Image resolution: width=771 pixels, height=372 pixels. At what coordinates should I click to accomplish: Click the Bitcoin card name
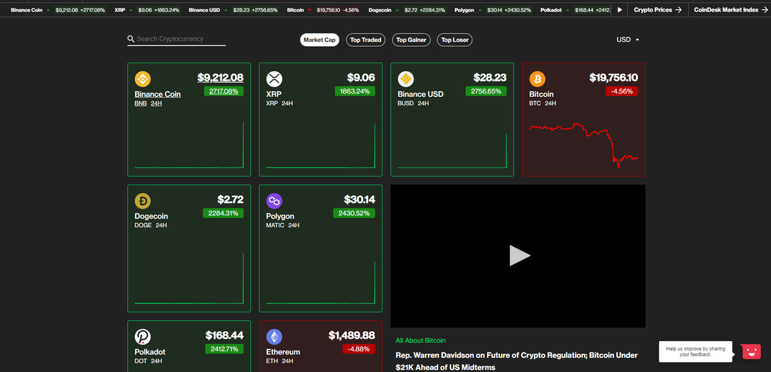tap(541, 94)
